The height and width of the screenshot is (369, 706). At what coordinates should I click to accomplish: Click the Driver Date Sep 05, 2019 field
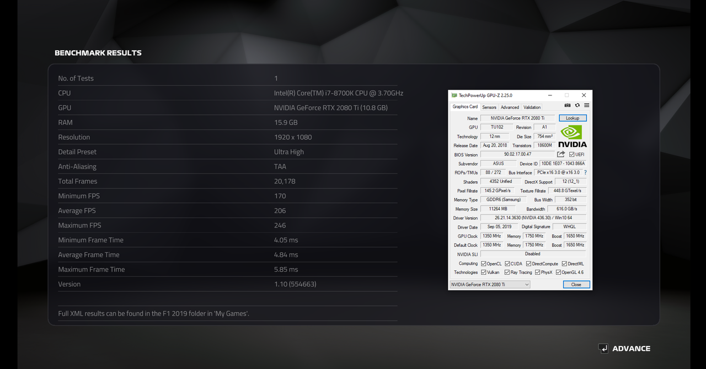[x=499, y=227]
